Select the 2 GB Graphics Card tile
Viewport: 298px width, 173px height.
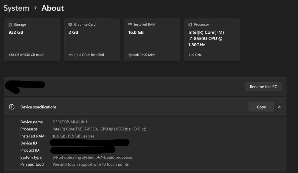pos(92,40)
